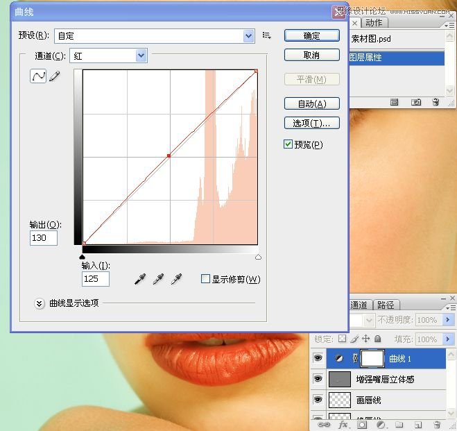457x431 pixels.
Task: Select the pencil draw-curve tool
Action: (55, 76)
